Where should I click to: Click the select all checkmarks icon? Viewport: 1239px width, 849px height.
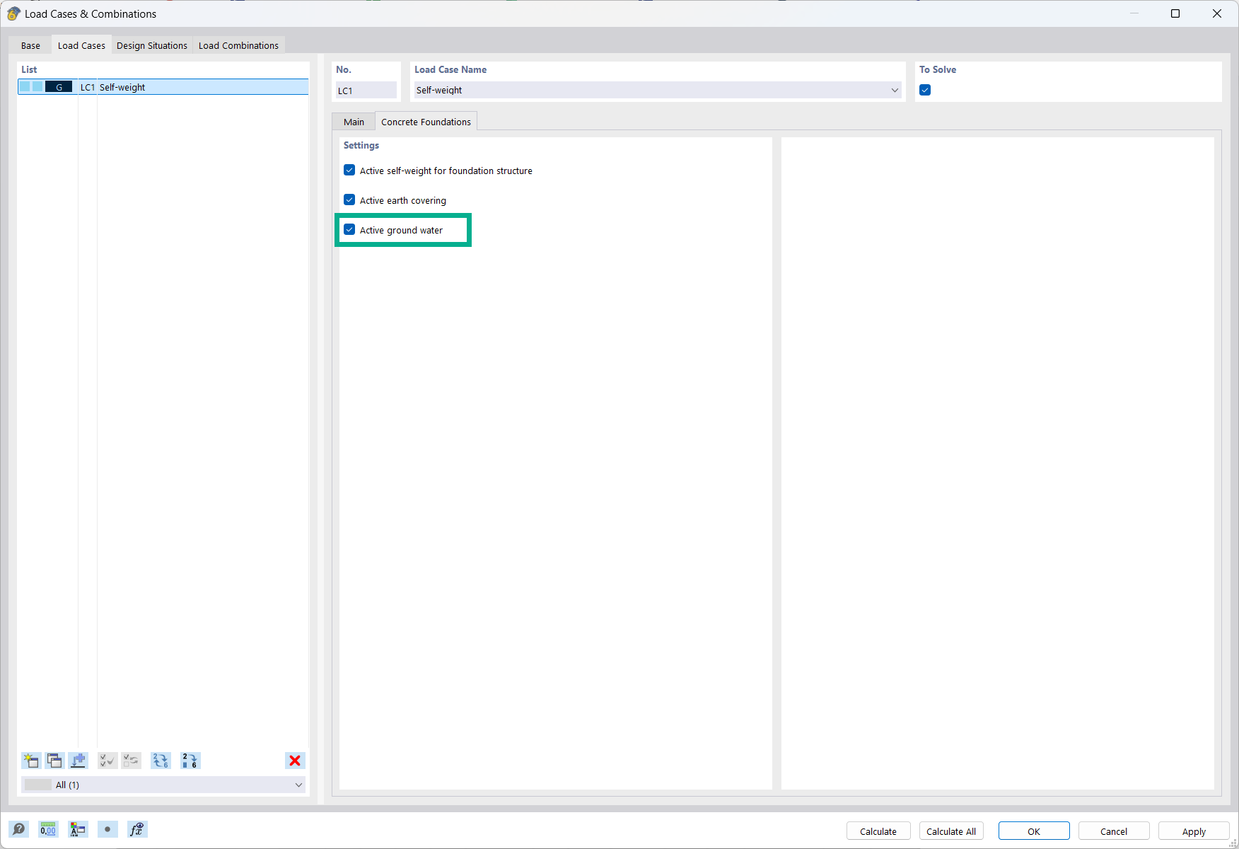pyautogui.click(x=107, y=761)
